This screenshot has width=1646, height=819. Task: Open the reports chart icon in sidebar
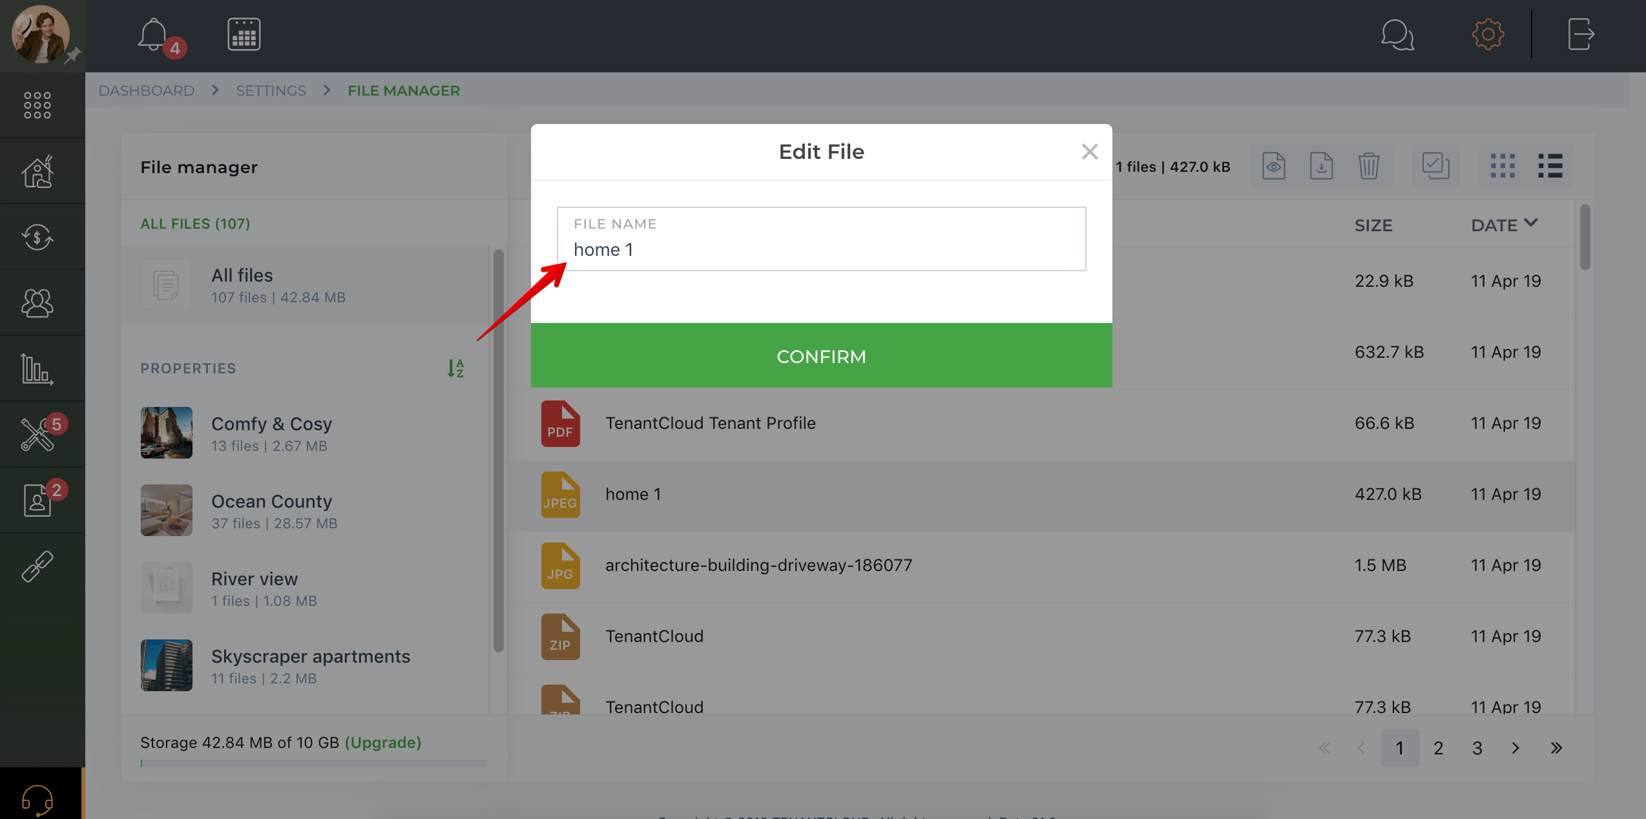(37, 369)
